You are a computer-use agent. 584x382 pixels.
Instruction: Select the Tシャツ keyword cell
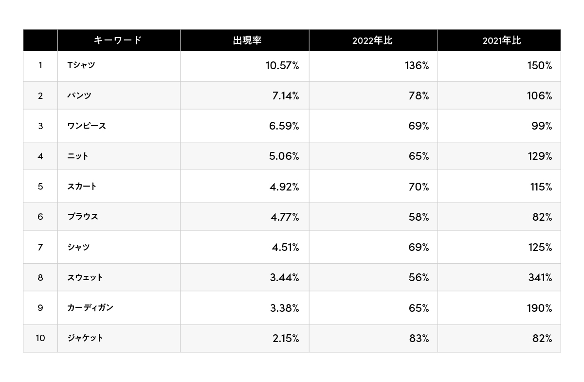coord(81,65)
